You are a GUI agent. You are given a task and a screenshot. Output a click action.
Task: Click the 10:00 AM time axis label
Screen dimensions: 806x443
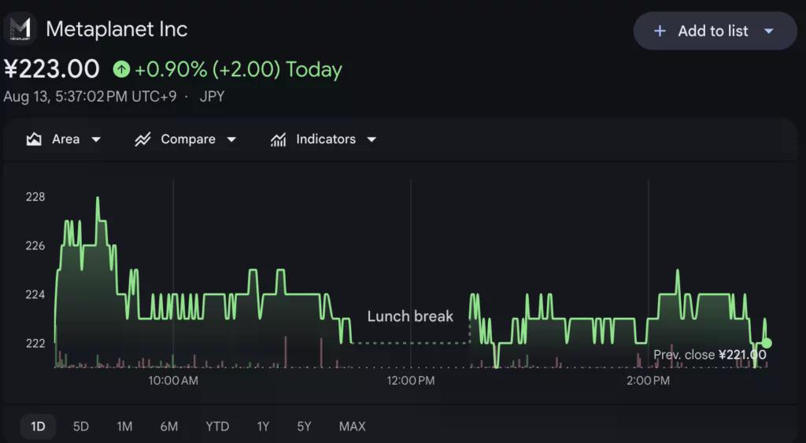point(173,381)
